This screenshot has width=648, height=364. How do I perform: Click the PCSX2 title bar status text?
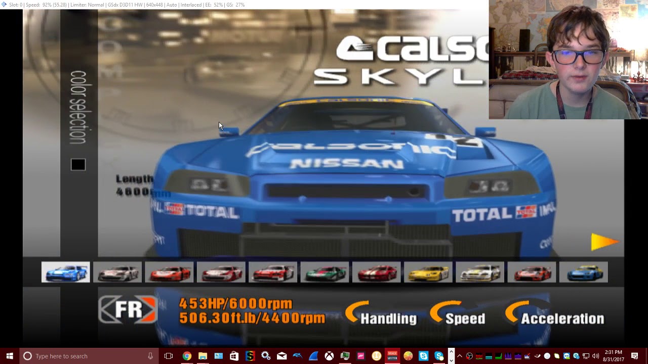pyautogui.click(x=127, y=5)
